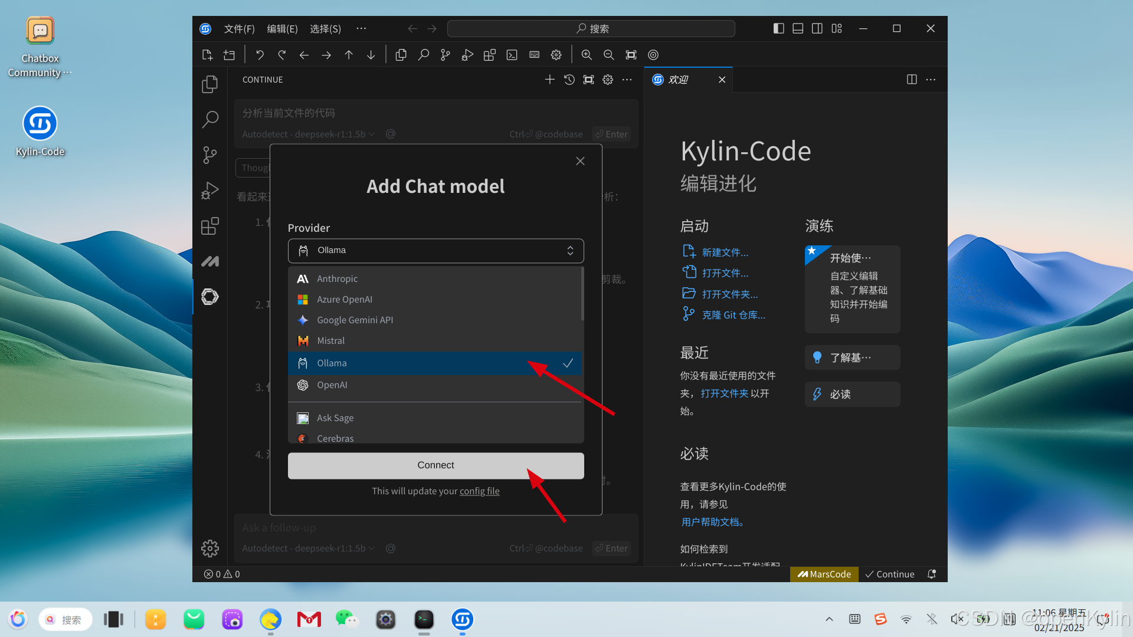Screen dimensions: 1133x637
Task: Select Anthropic from the provider list
Action: coord(337,279)
